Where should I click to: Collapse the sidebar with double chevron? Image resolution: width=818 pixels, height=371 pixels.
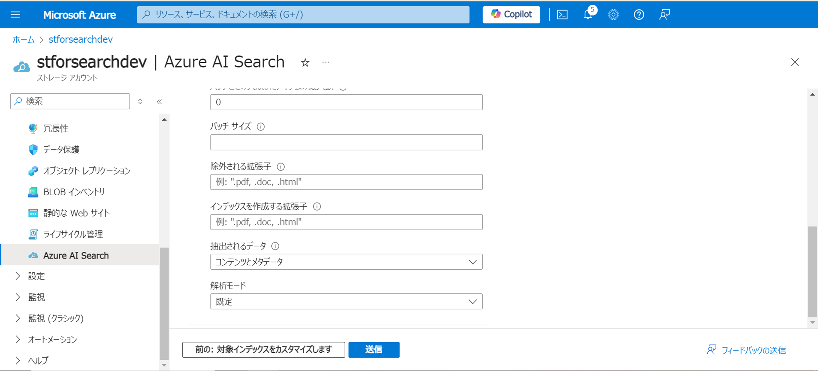[x=159, y=102]
